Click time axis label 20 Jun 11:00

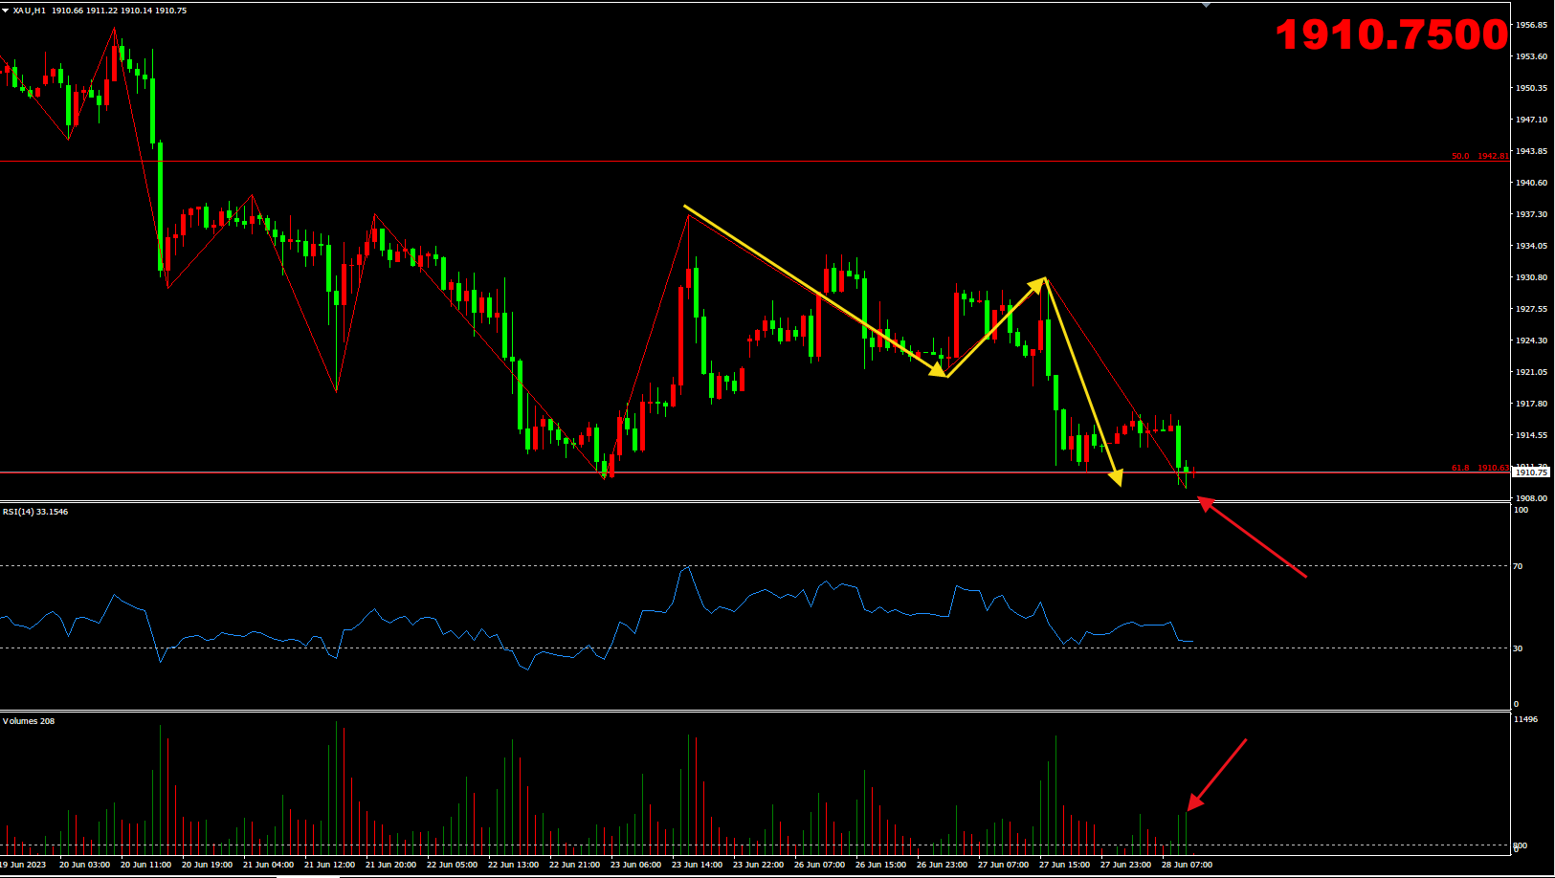pyautogui.click(x=145, y=865)
